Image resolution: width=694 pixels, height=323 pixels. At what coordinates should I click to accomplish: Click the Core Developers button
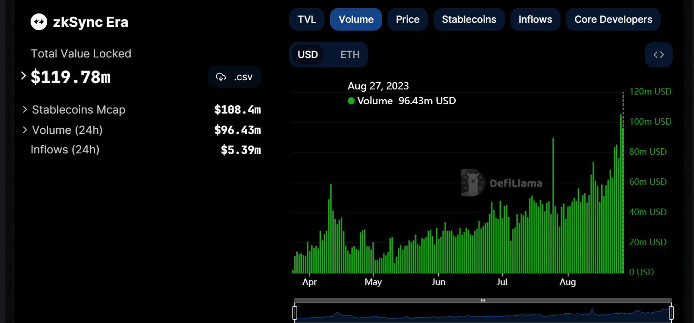click(x=613, y=19)
